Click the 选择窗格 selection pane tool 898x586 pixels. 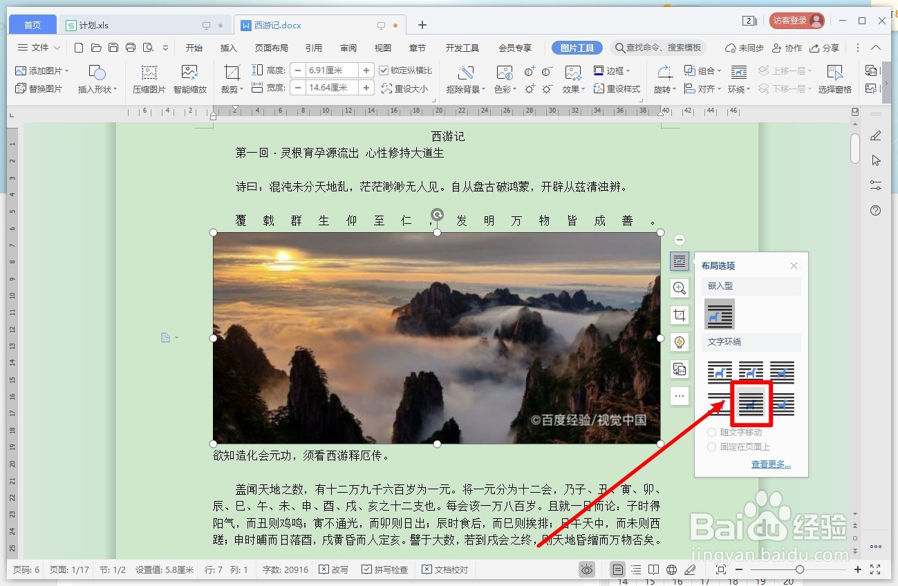[x=835, y=79]
